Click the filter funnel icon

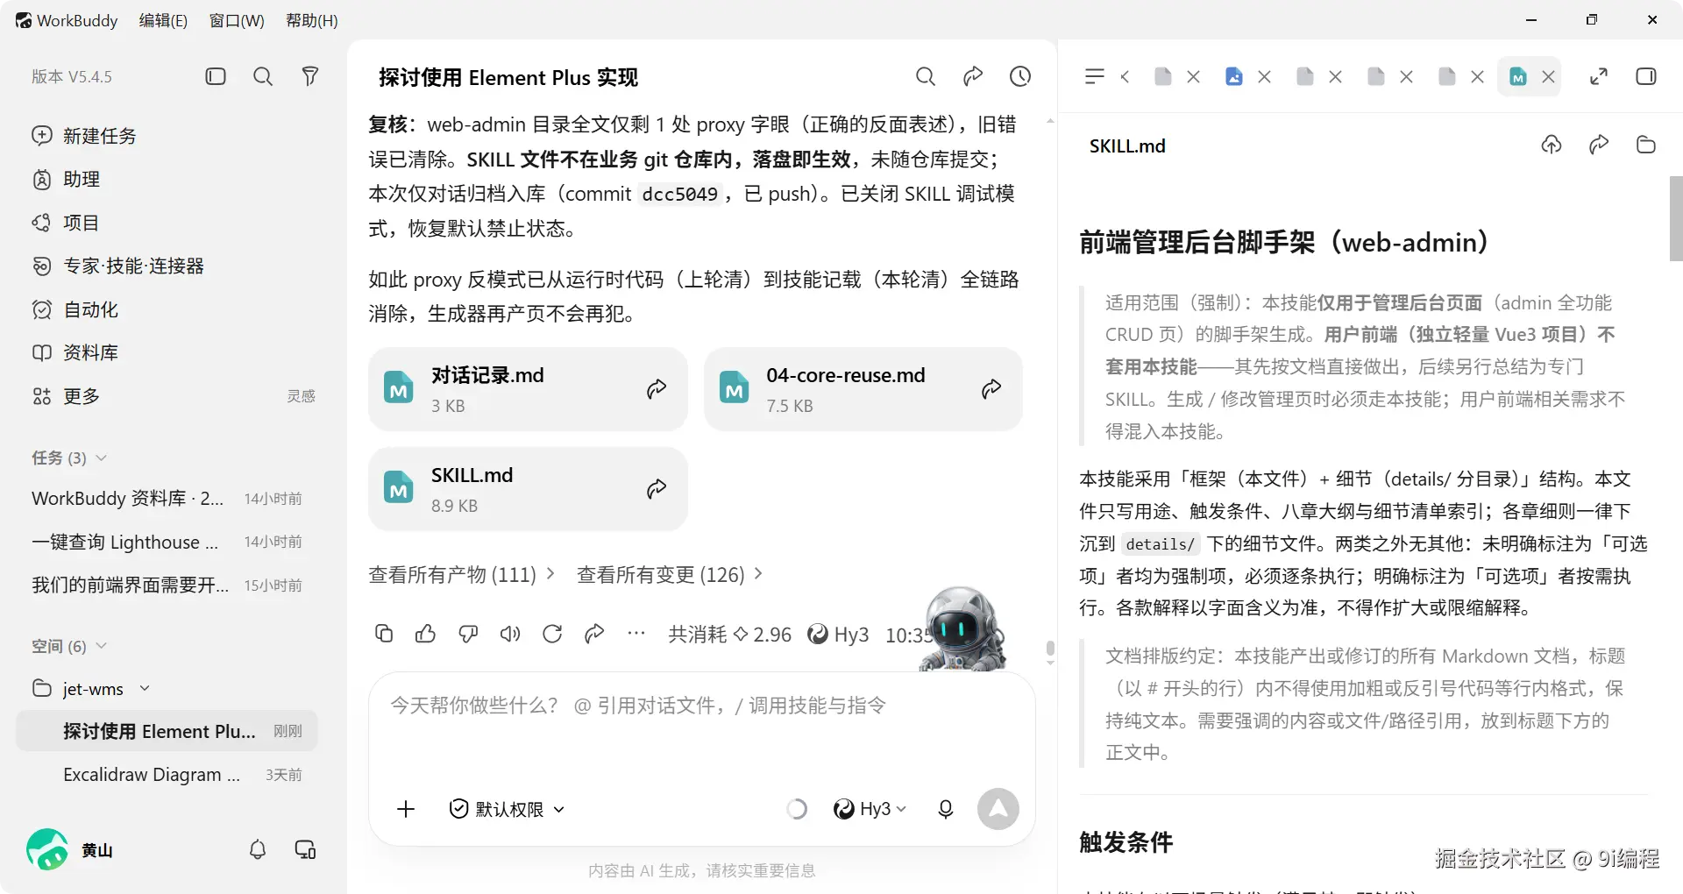tap(309, 76)
